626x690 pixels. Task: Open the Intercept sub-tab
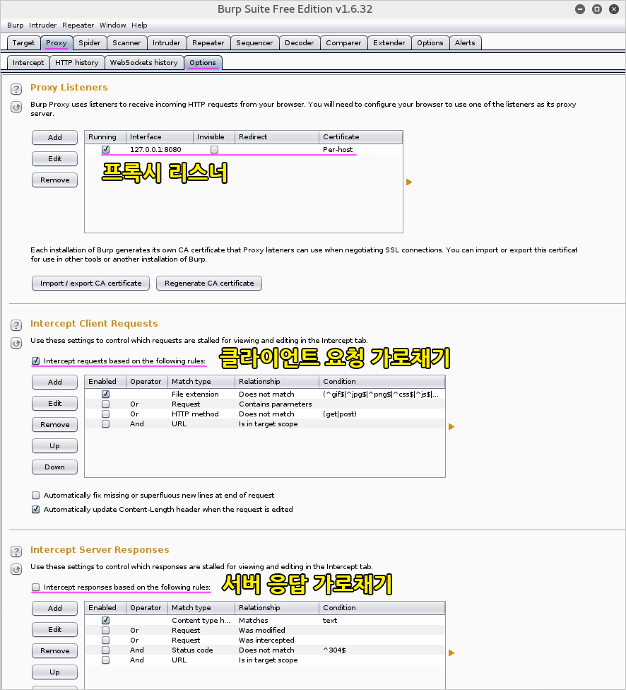click(x=28, y=62)
